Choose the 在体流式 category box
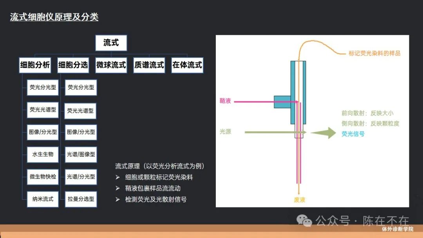Screen dimensions: 423x238 [187, 65]
